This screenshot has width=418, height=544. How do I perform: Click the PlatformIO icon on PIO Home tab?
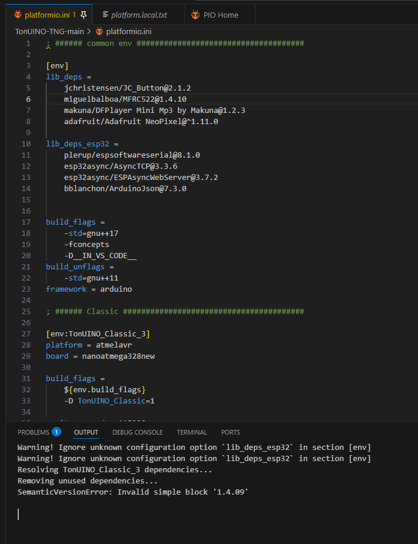click(x=196, y=14)
